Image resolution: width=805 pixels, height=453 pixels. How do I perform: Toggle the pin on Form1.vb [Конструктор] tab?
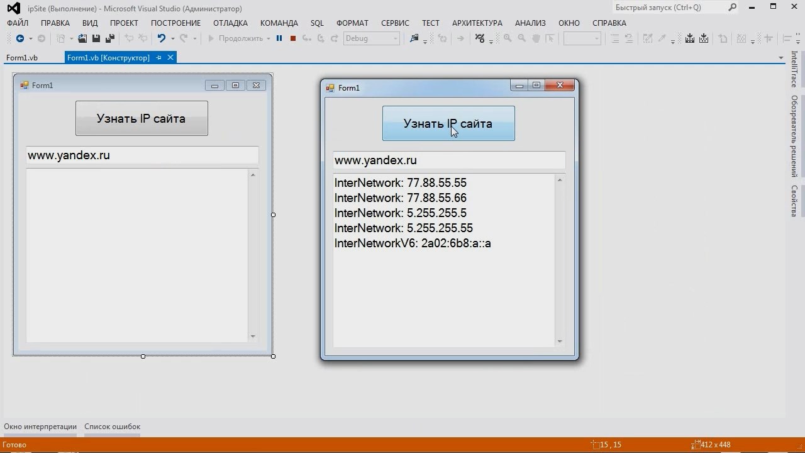158,57
